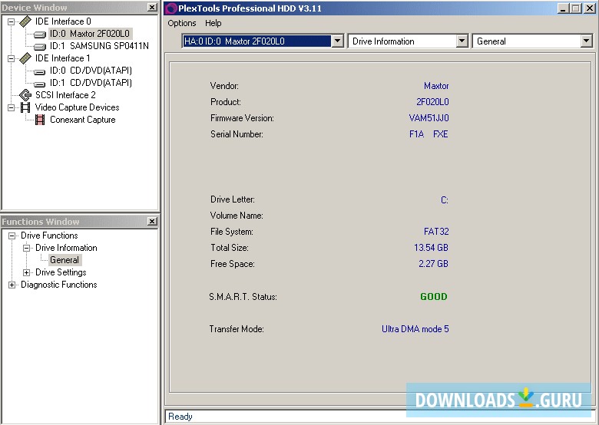Open the General view dropdown
Image resolution: width=599 pixels, height=425 pixels.
pyautogui.click(x=586, y=41)
